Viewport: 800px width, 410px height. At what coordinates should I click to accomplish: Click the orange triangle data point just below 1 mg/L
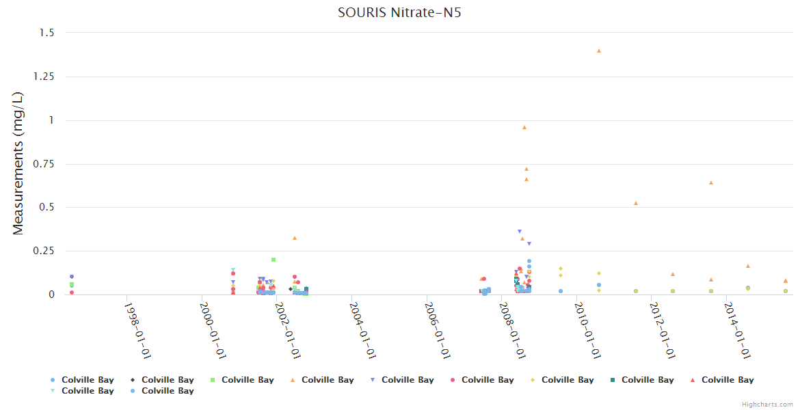[x=524, y=127]
